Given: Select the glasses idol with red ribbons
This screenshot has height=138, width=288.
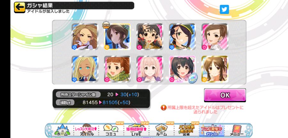Looking at the screenshot, I should tap(150, 37).
